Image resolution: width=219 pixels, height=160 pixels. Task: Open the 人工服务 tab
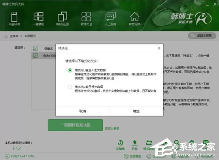(110, 19)
